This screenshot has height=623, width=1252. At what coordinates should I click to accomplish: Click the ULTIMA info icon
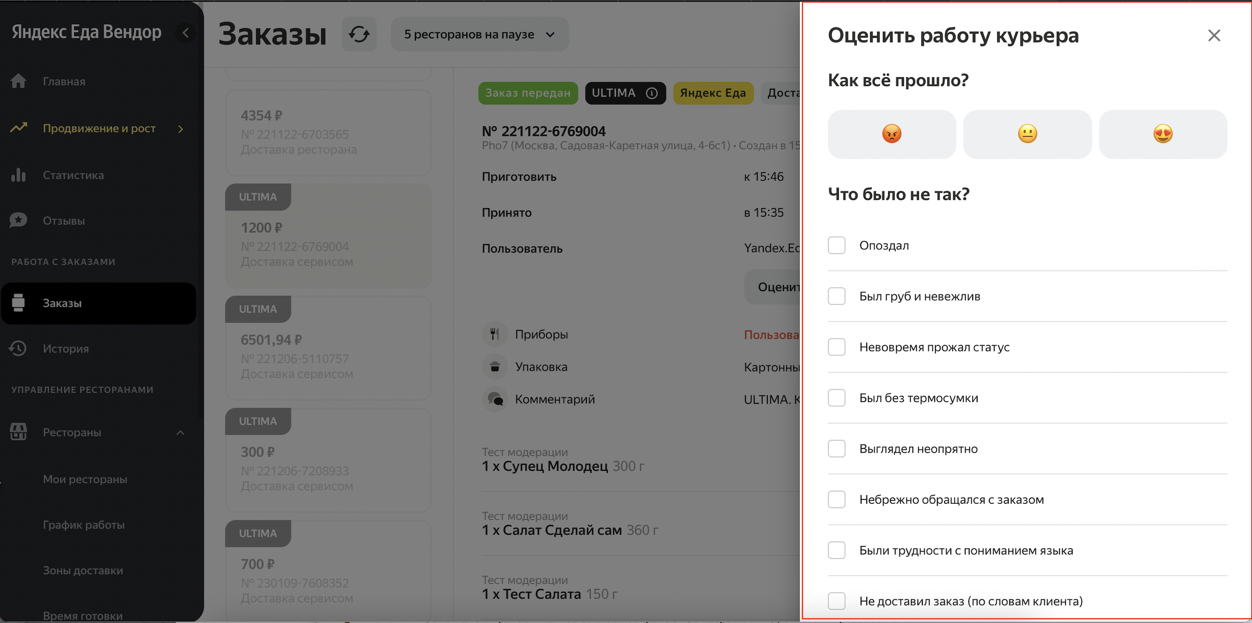(x=651, y=93)
